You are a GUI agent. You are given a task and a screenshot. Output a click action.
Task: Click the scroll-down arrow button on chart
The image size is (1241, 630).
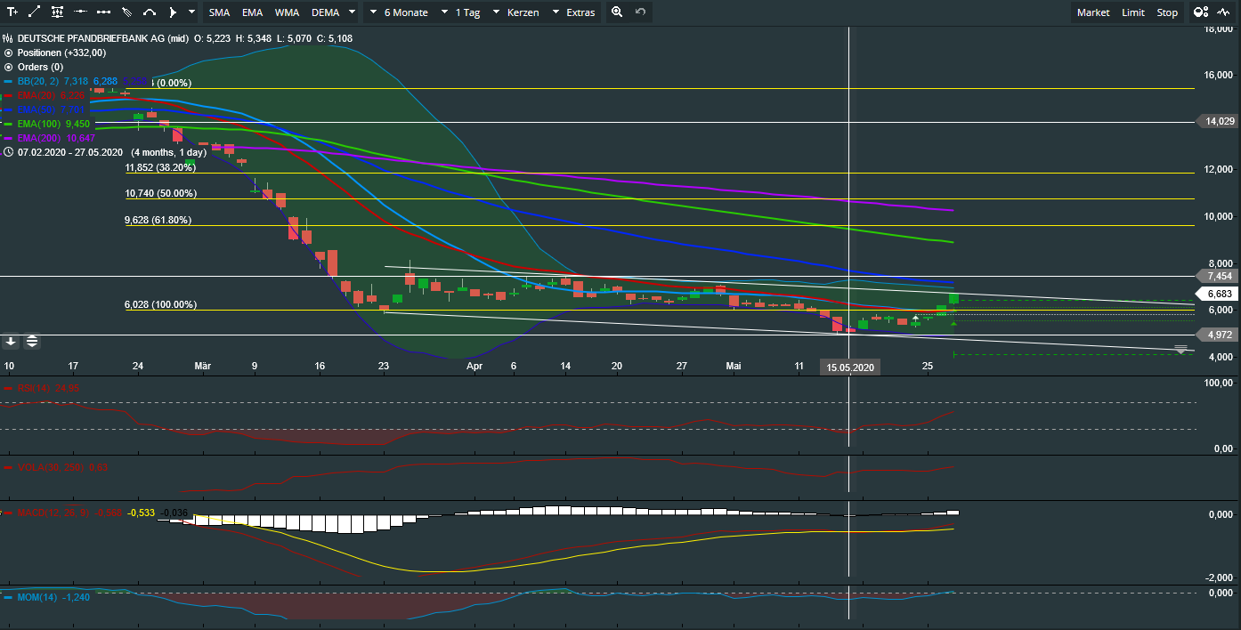(11, 341)
